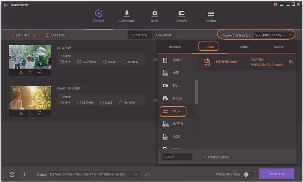
Task: Click the crop icon under party.mp4
Action: pos(30,72)
